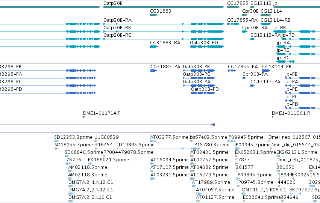The width and height of the screenshot is (320, 203).
Task: Select the jp-PC protein label
Action: (291, 97)
